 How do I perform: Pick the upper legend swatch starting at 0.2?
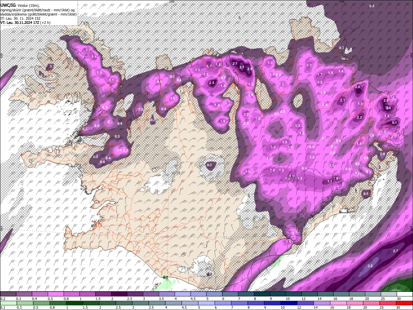(x=8, y=294)
